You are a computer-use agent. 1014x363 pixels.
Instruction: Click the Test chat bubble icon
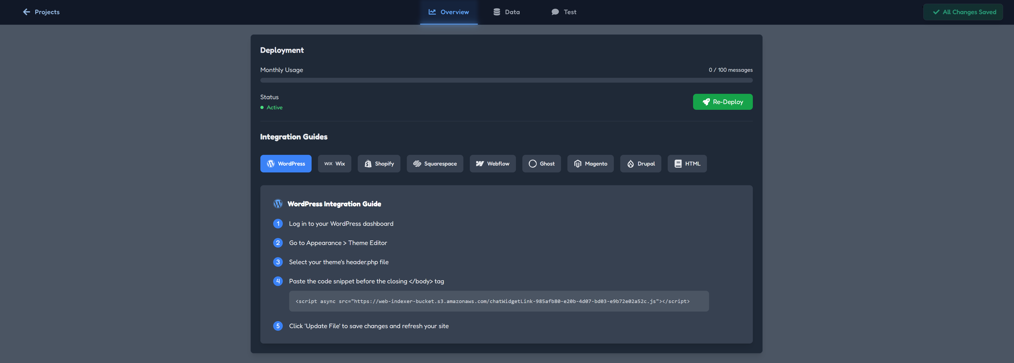[x=555, y=12]
